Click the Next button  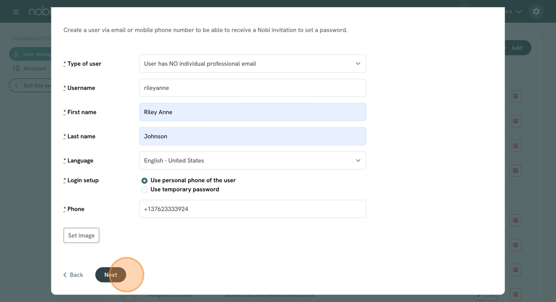click(x=111, y=275)
